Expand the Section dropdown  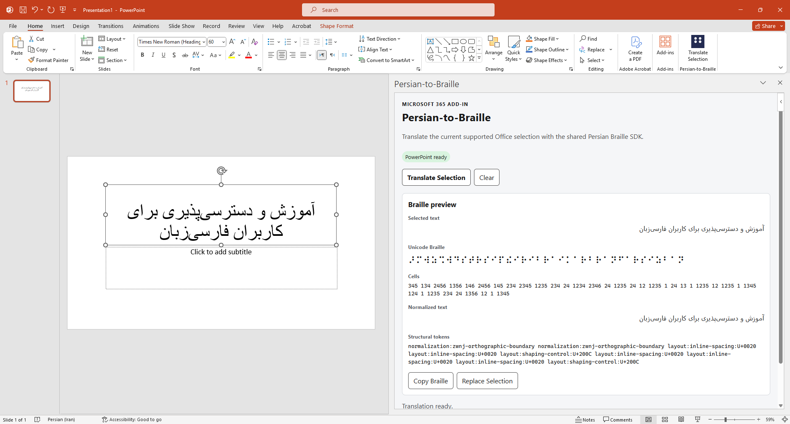pyautogui.click(x=113, y=60)
